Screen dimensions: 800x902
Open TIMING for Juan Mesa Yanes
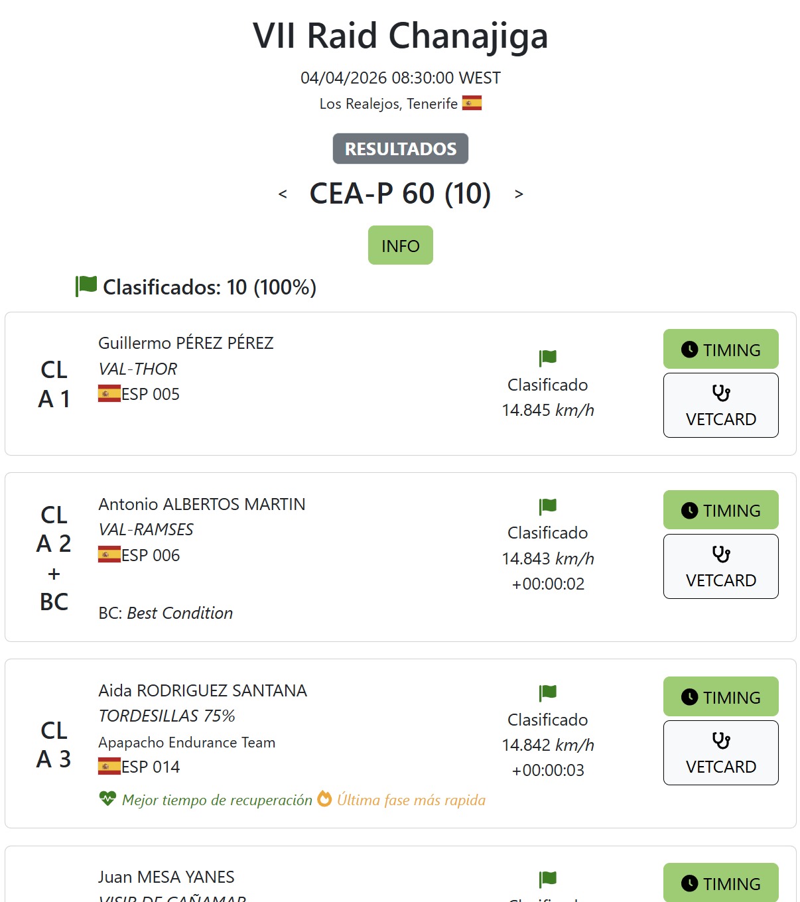[721, 883]
